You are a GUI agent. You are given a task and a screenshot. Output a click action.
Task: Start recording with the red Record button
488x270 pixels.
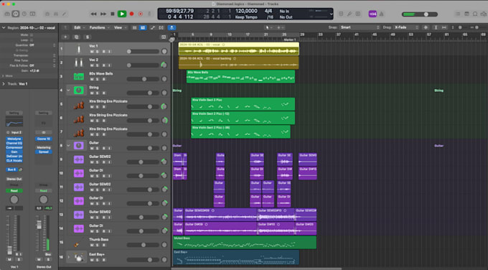click(131, 14)
